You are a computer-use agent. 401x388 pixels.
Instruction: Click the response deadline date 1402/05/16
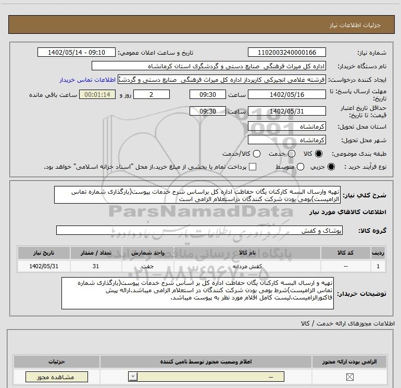point(286,94)
